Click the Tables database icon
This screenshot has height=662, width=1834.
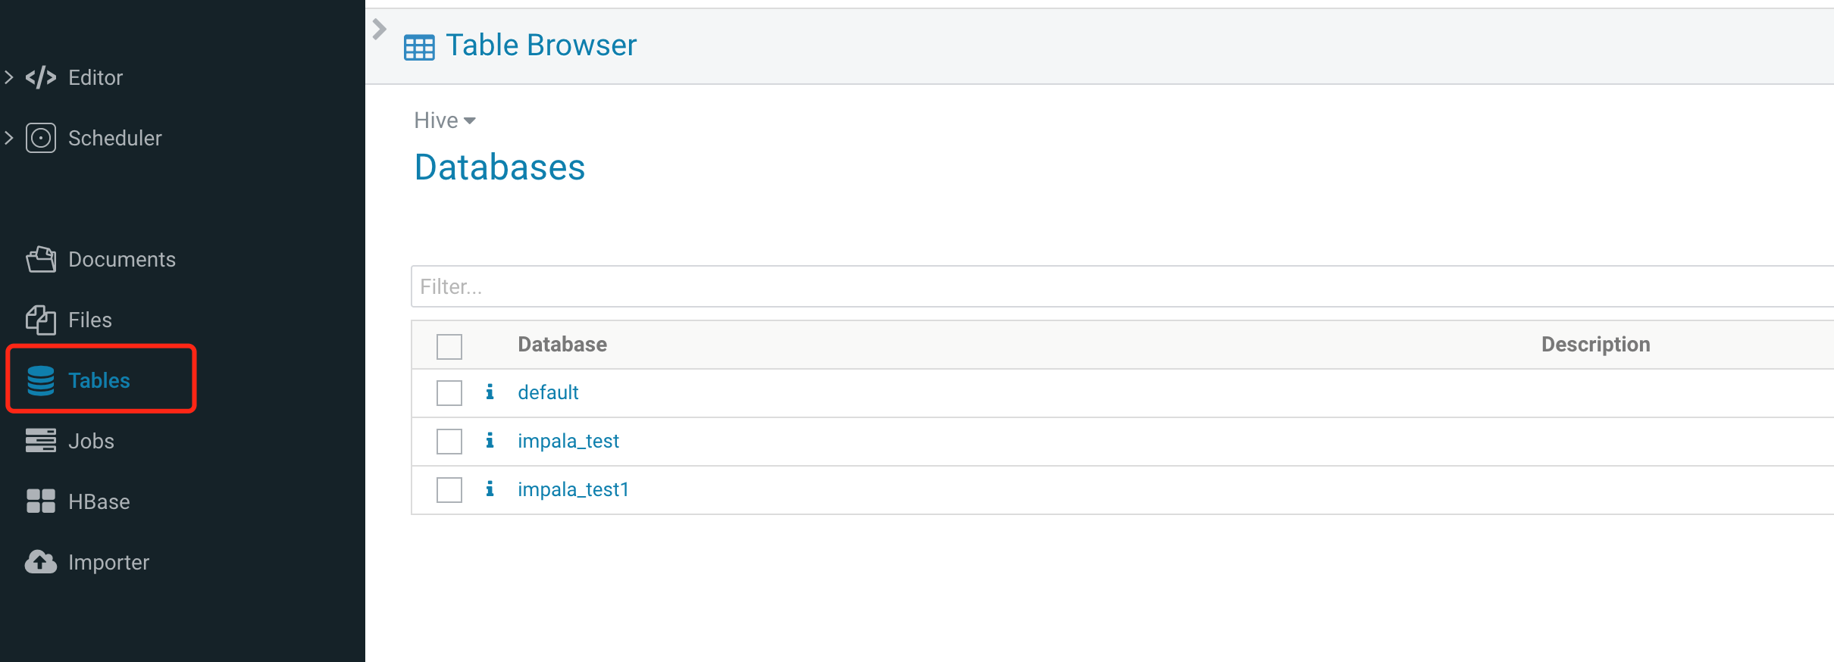(41, 380)
